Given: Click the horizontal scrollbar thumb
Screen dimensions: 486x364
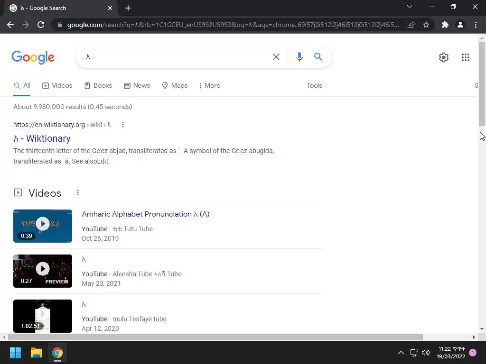Looking at the screenshot, I should pyautogui.click(x=215, y=337).
